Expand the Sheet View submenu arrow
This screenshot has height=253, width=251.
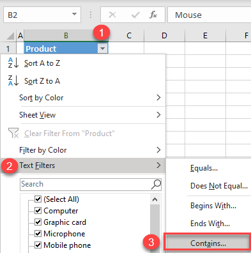pos(158,115)
